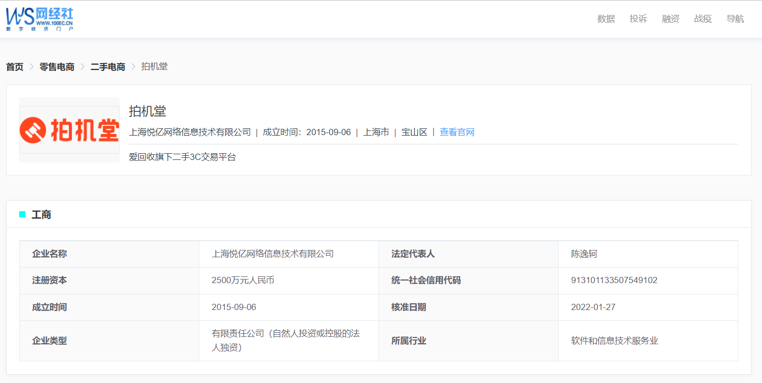Click value 2500万元人民币
Viewport: 762px width, 383px height.
tap(243, 281)
